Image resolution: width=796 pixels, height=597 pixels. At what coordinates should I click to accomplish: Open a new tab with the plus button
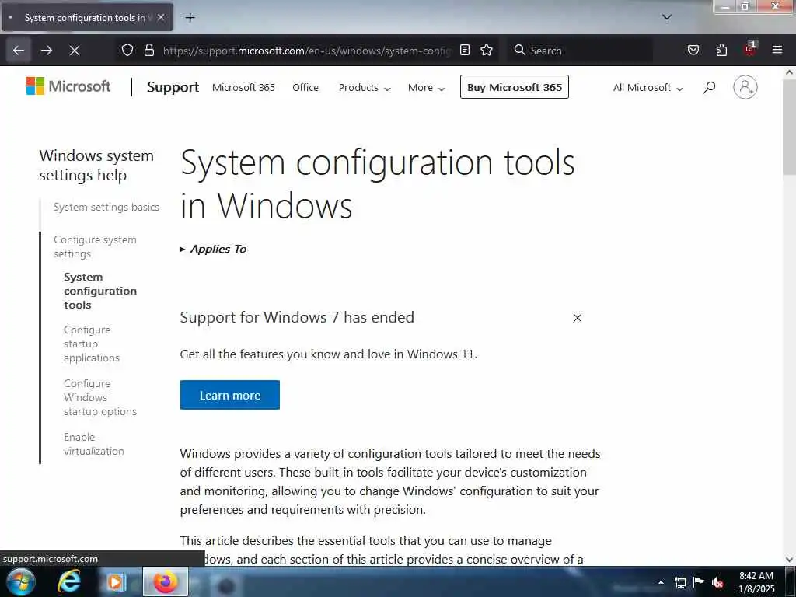point(190,18)
